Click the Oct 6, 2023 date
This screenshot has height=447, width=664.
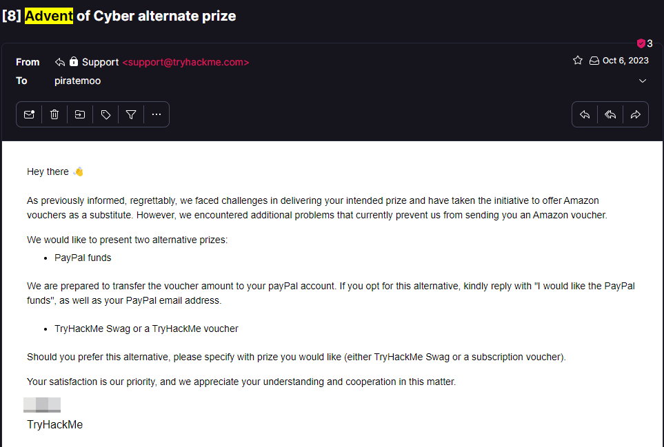(625, 61)
